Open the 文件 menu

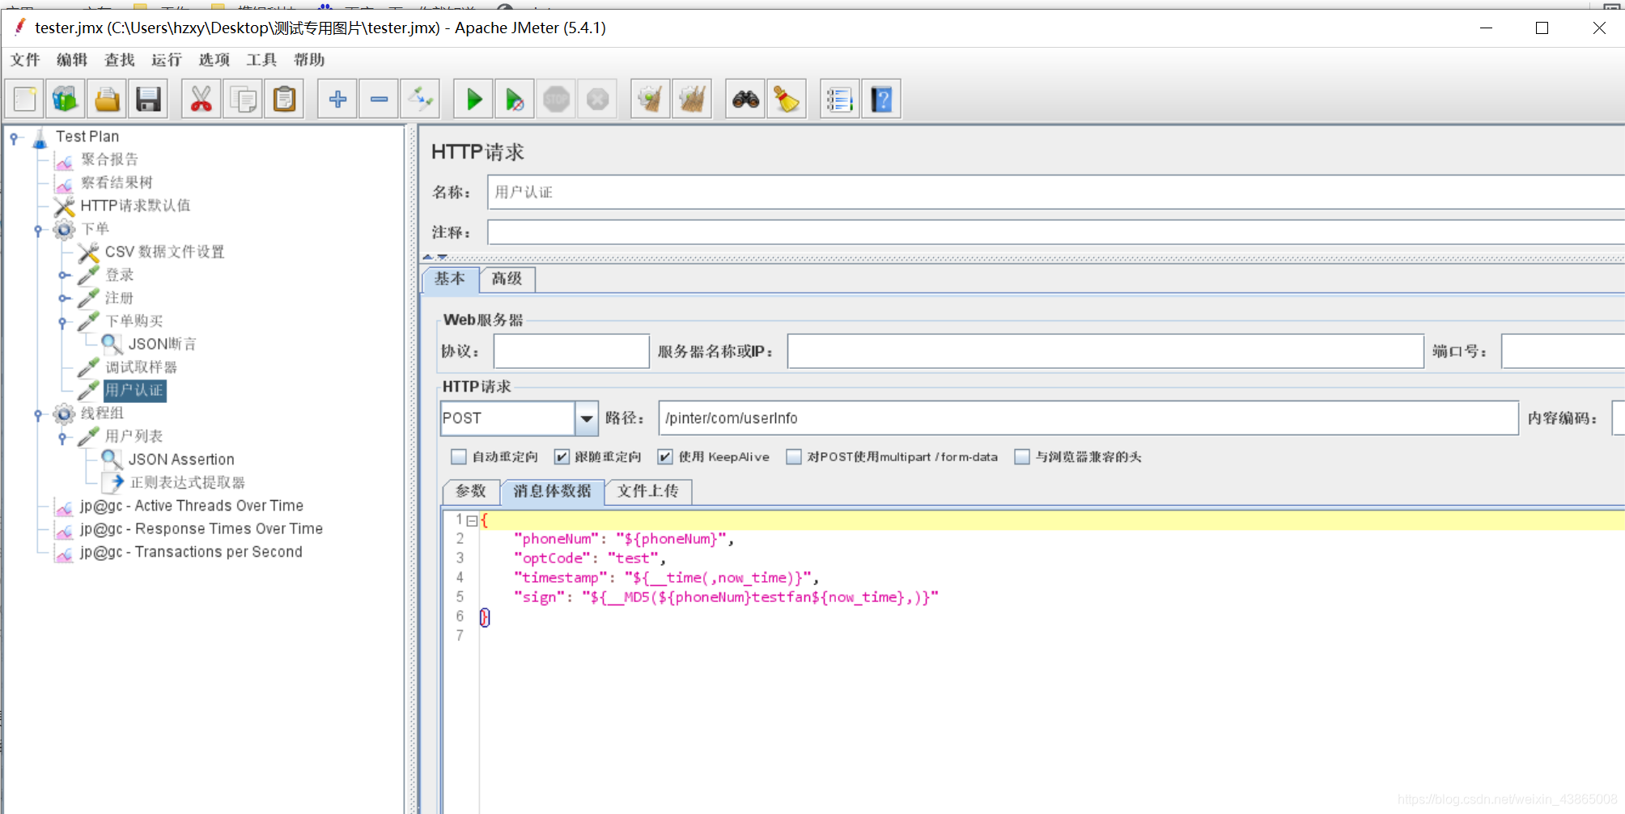tap(25, 60)
